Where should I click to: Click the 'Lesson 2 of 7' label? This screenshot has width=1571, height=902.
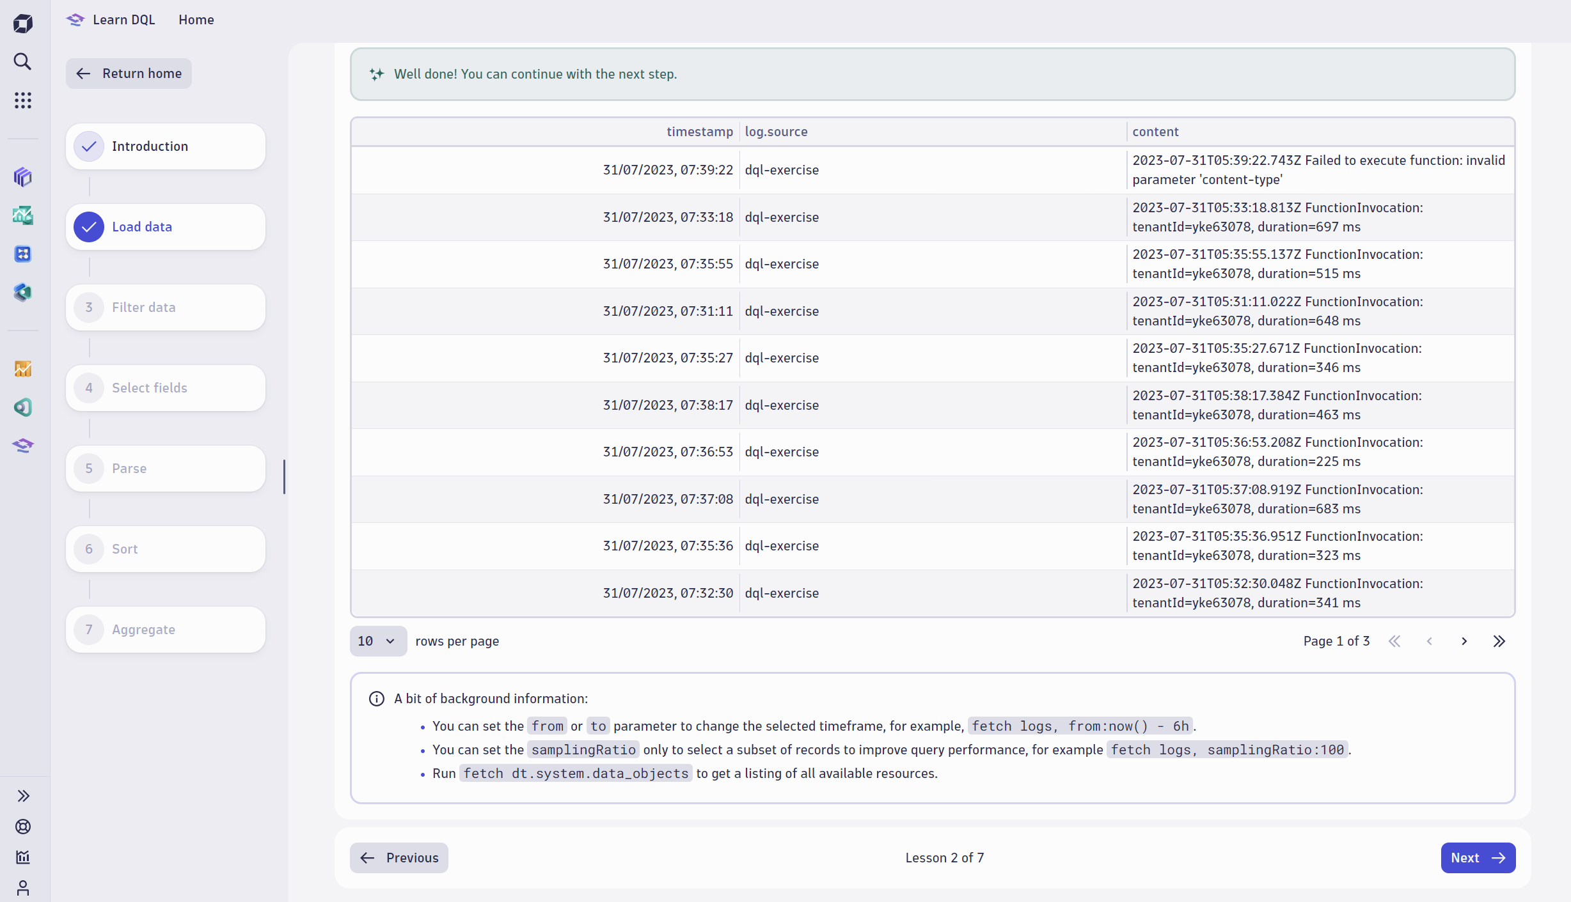coord(945,858)
